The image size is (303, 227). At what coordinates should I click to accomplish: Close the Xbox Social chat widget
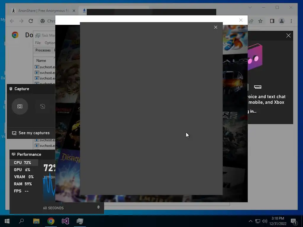[x=288, y=35]
